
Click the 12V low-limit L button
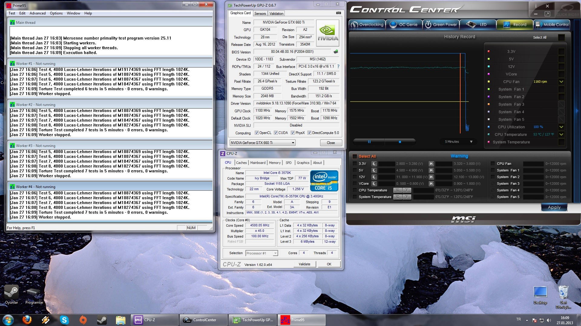click(x=374, y=177)
